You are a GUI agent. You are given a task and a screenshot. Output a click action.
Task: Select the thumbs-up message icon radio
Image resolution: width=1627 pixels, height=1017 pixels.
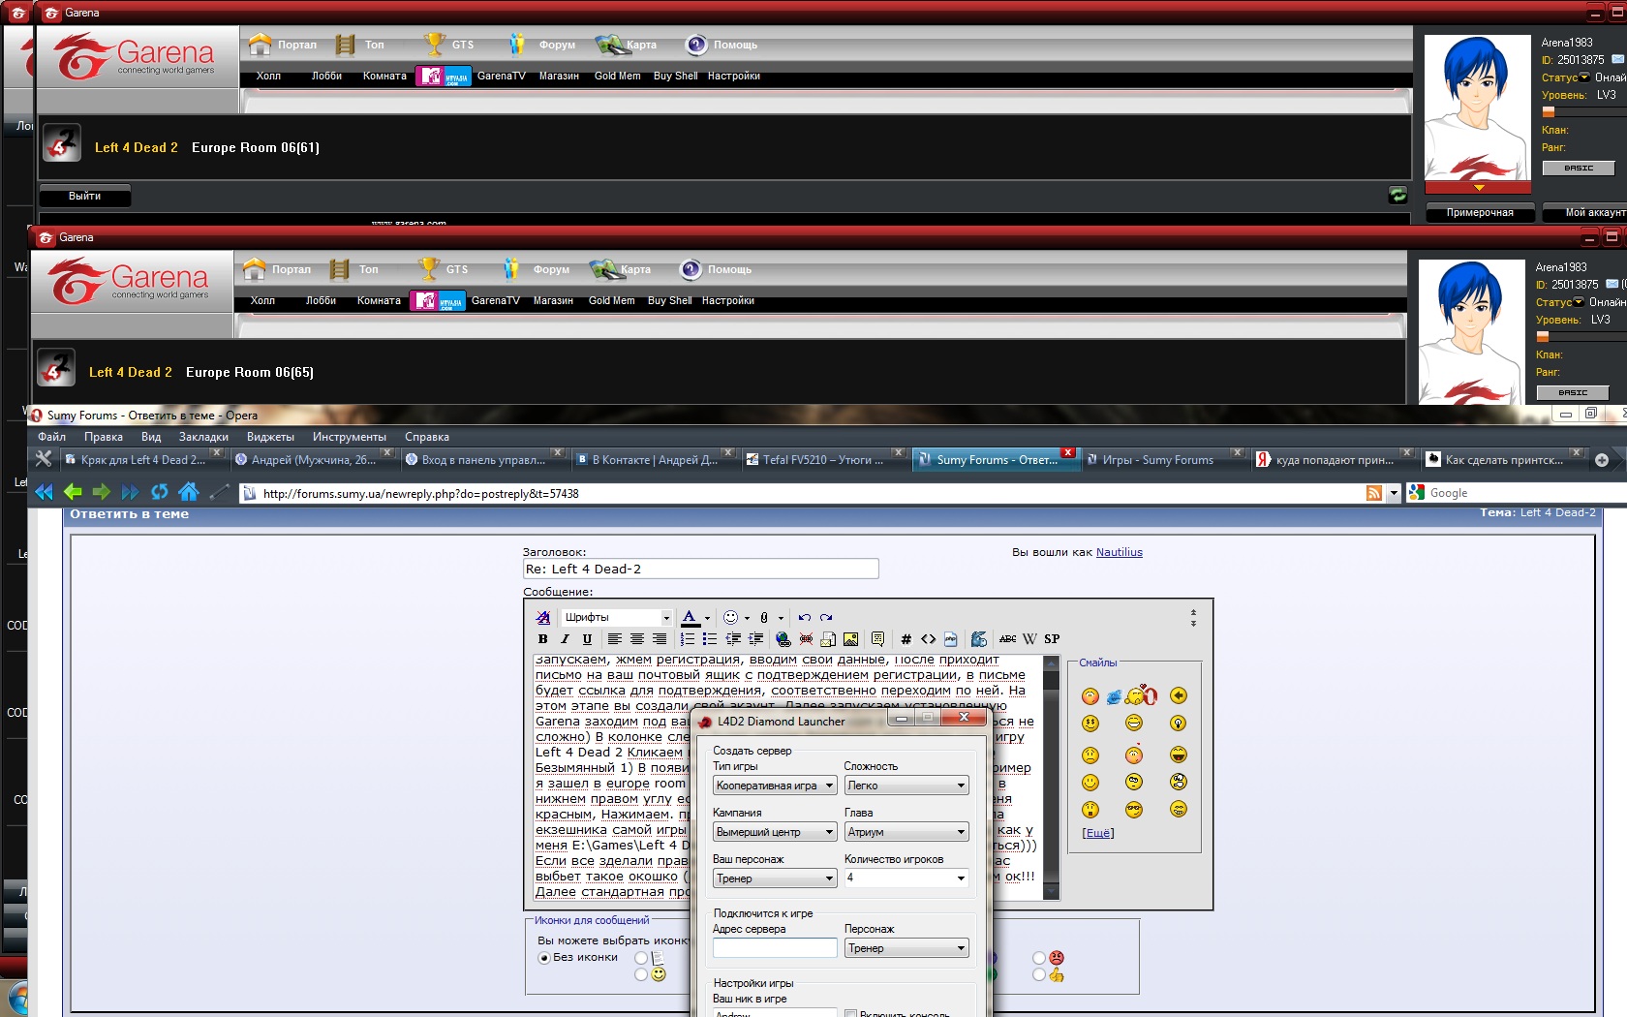[x=1039, y=974]
